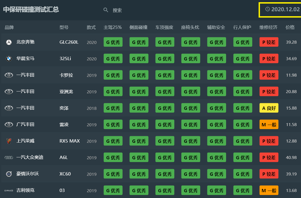Click 325Li's 侧面碰撞 G 优秀 button

(x=138, y=58)
